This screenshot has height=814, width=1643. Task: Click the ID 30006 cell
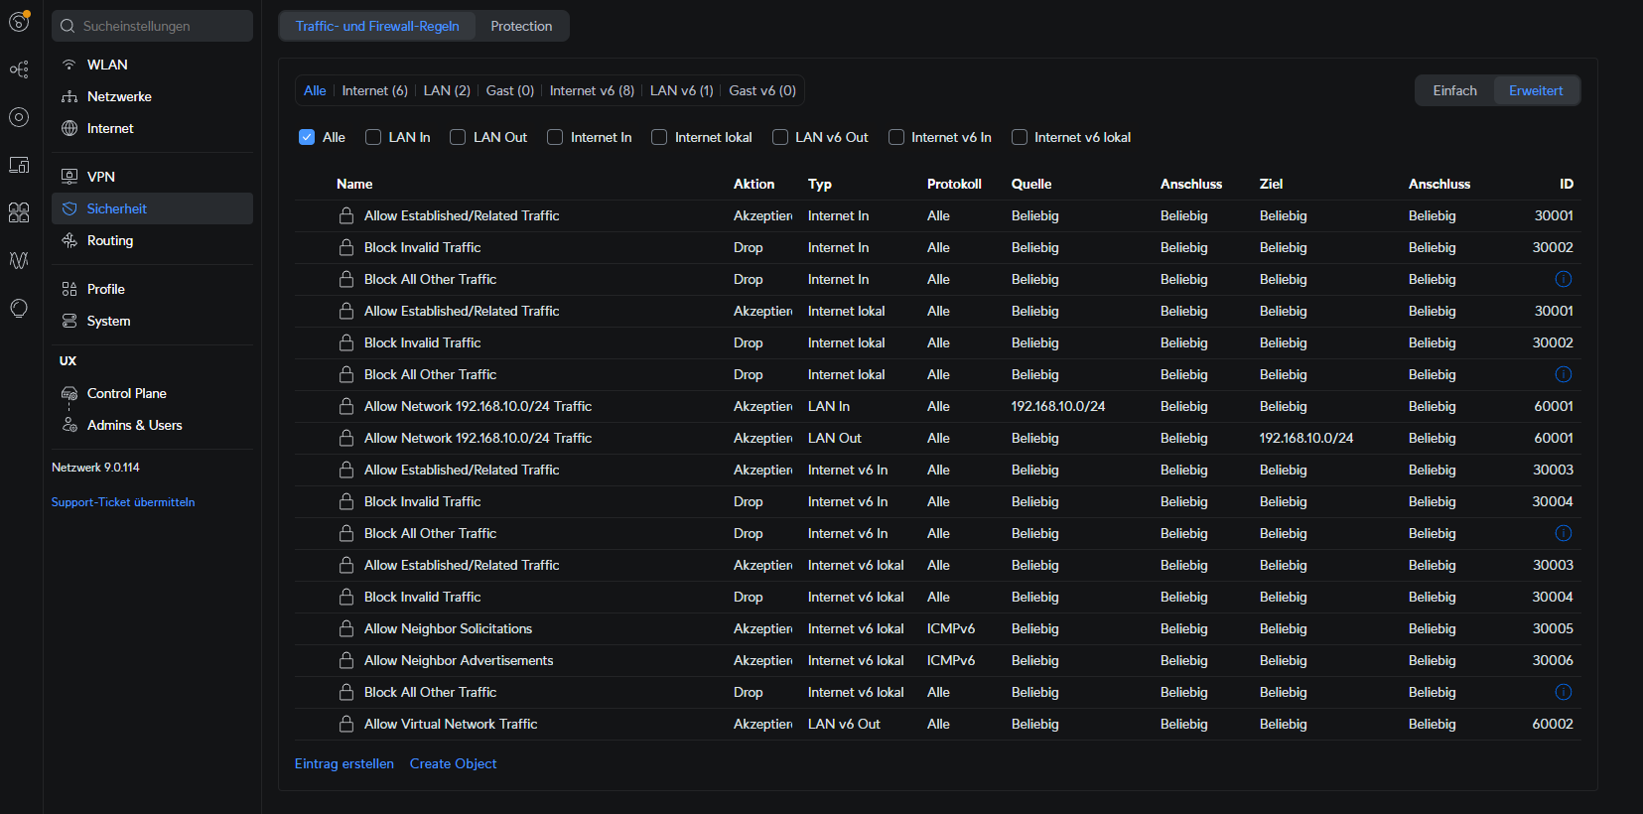(x=1553, y=660)
